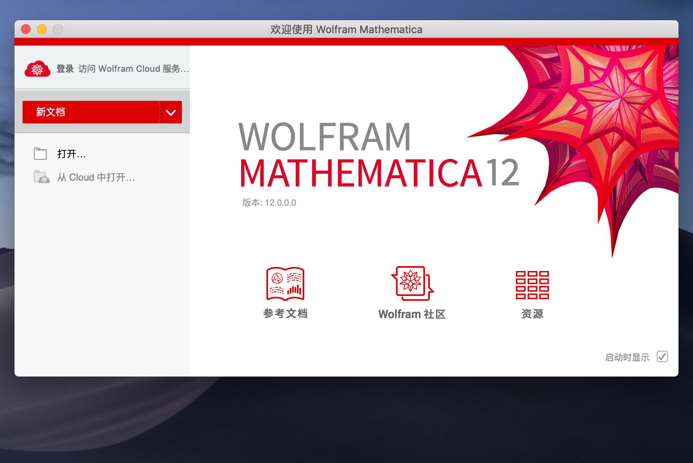Click the Wolfram 社区 label
Image resolution: width=693 pixels, height=463 pixels.
coord(412,314)
